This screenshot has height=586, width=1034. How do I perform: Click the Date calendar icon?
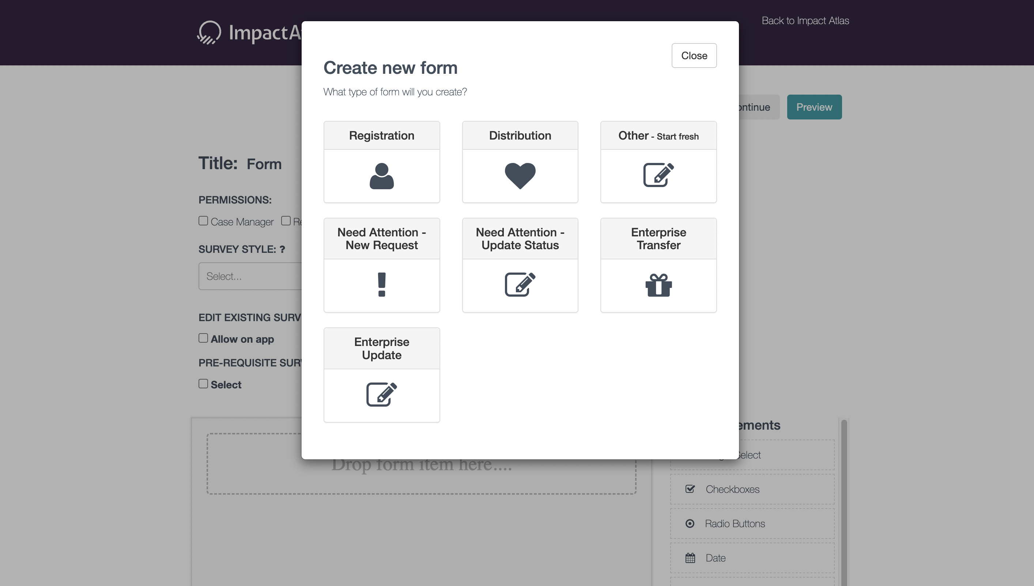690,558
